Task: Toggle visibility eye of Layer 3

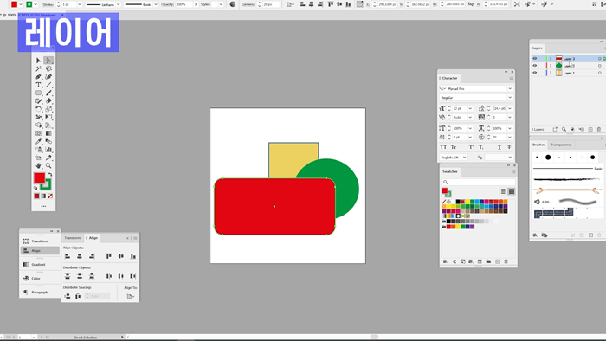Action: (535, 59)
